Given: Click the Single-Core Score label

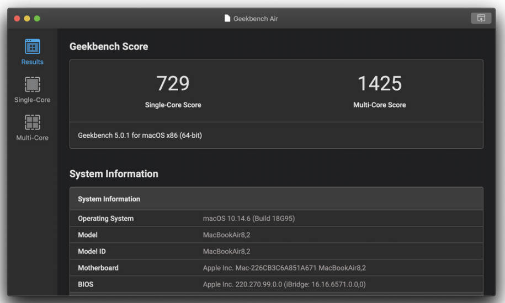Looking at the screenshot, I should coord(173,105).
